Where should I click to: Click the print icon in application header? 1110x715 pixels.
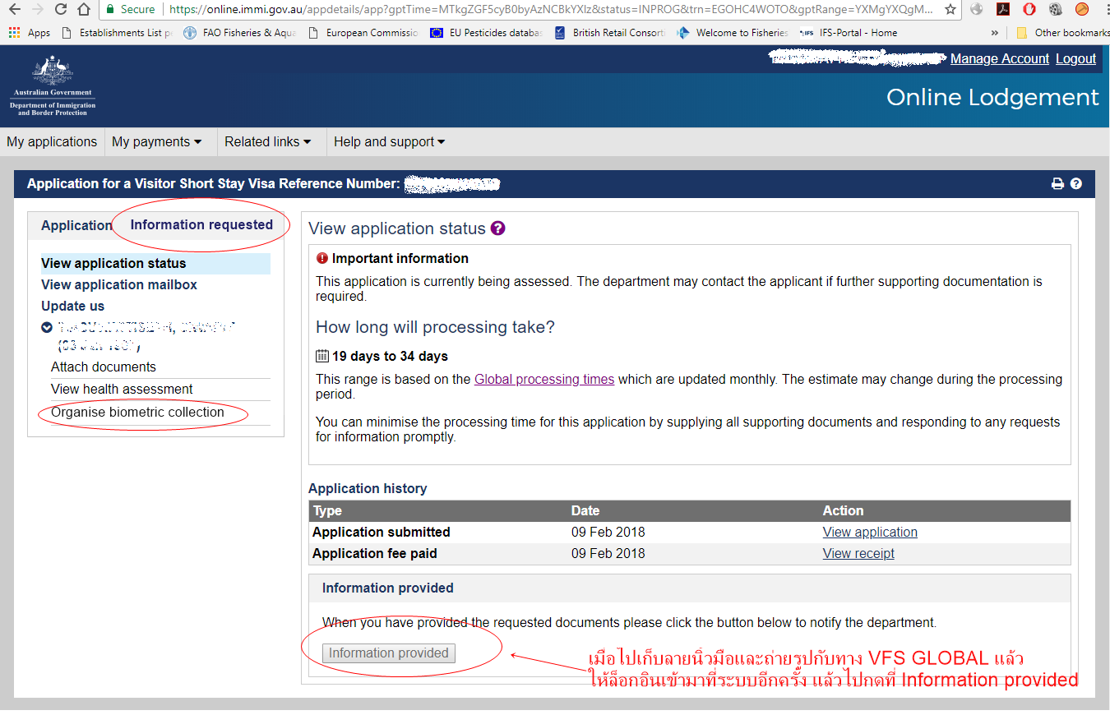coord(1057,184)
